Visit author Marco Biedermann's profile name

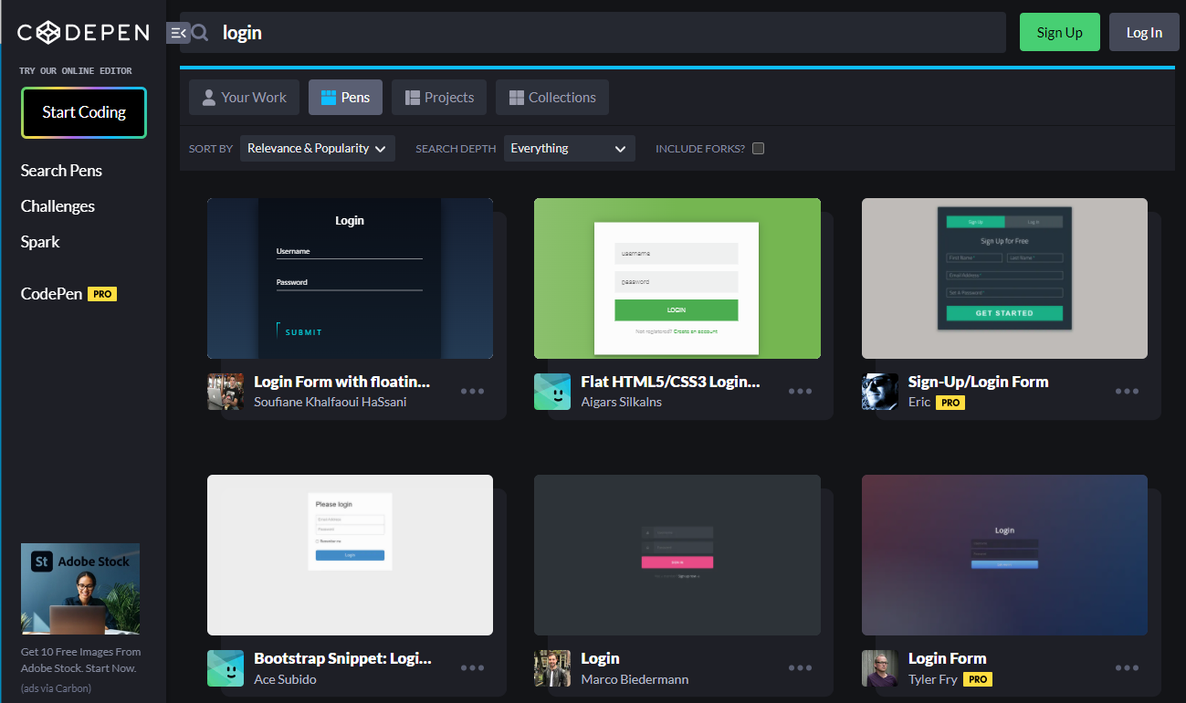(635, 679)
